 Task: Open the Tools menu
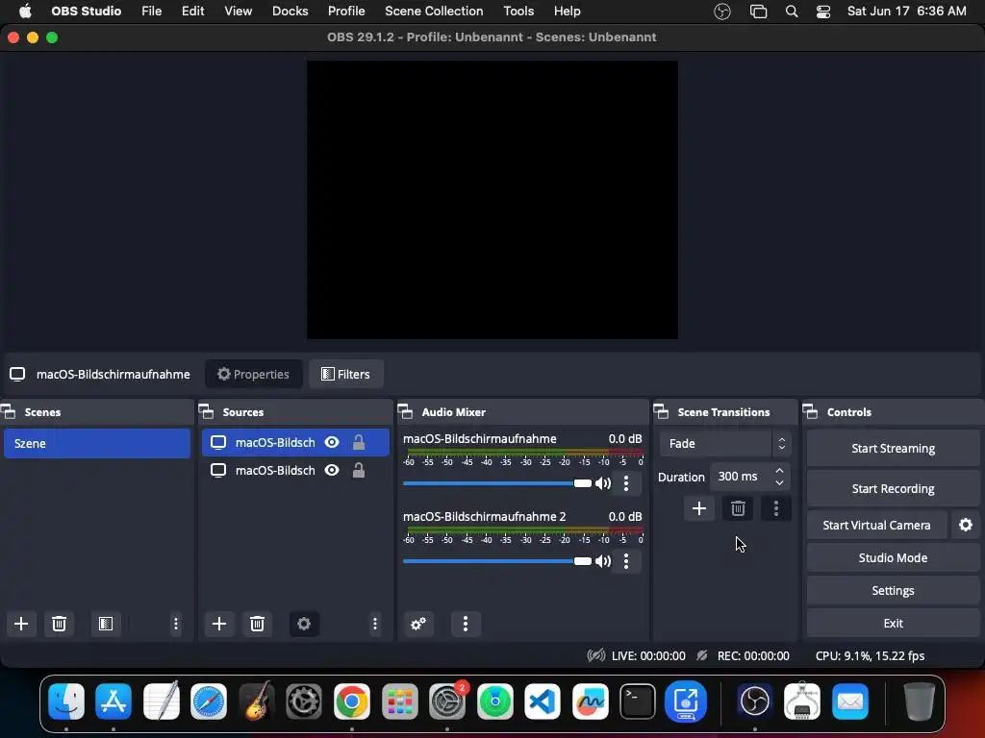(x=518, y=12)
